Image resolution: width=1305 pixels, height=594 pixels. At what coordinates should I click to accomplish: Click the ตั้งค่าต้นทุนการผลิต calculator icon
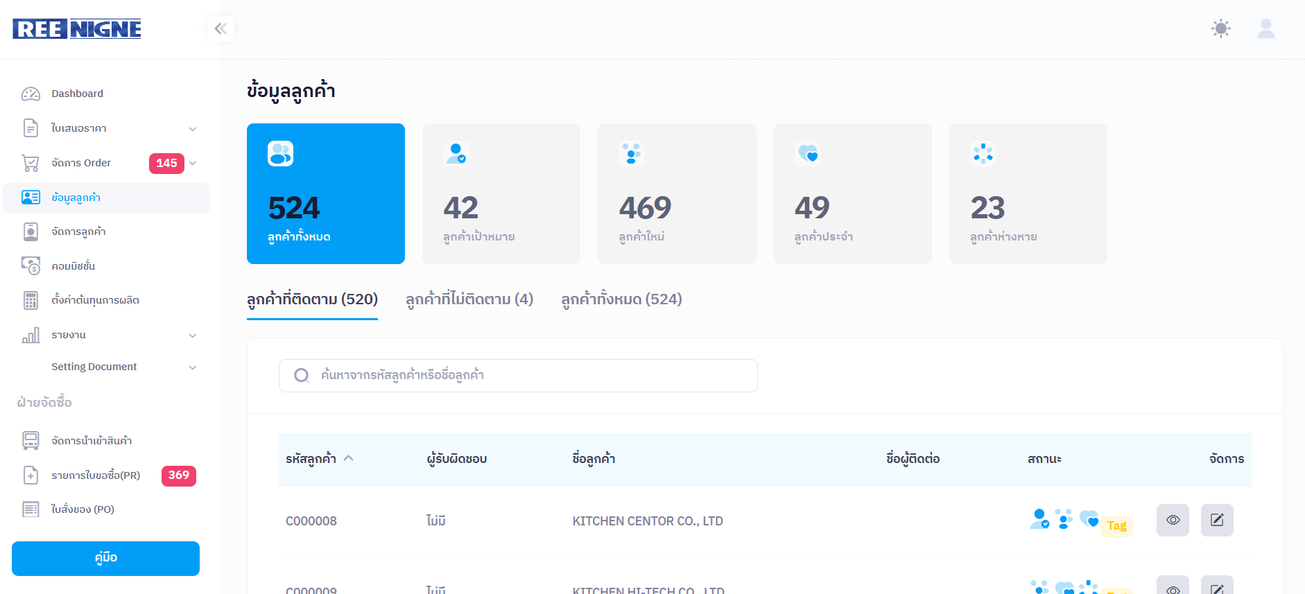click(31, 300)
